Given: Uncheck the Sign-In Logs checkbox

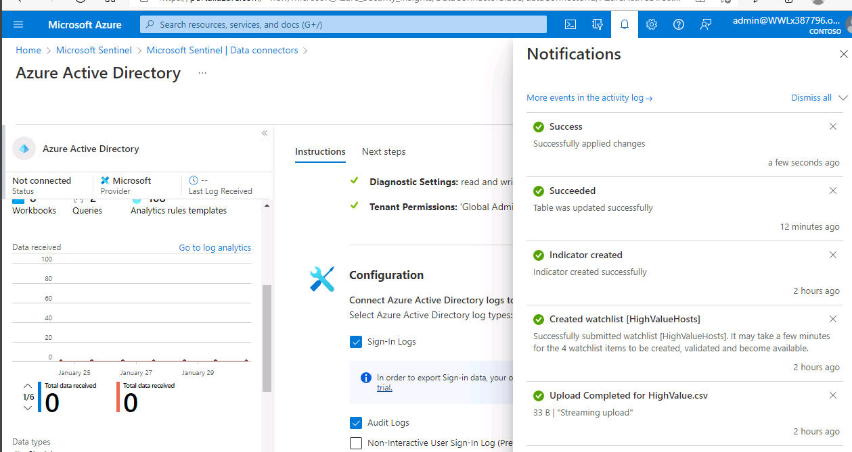Looking at the screenshot, I should pos(356,342).
